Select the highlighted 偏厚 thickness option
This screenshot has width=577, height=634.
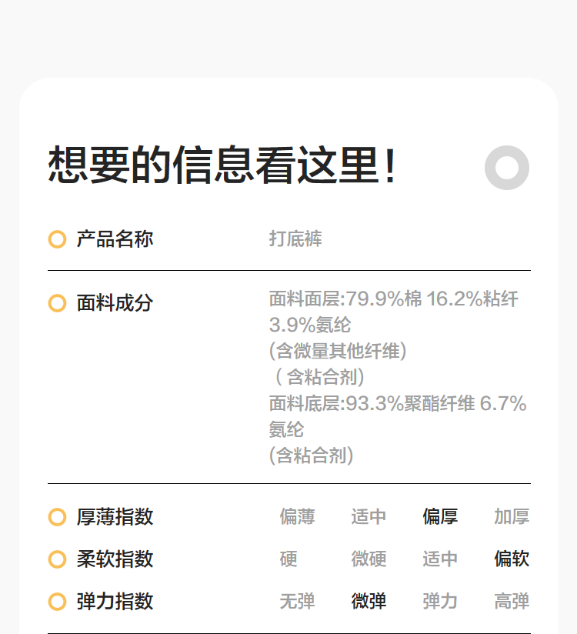click(440, 517)
